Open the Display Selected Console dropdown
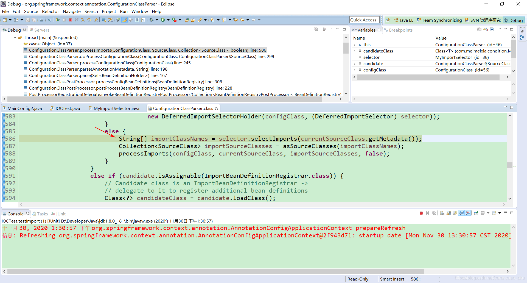Screen dimensions: 527x283 [x=488, y=213]
